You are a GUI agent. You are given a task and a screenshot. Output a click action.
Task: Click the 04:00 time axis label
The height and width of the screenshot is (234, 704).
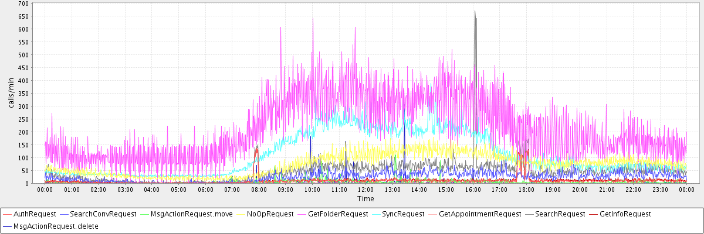click(151, 190)
